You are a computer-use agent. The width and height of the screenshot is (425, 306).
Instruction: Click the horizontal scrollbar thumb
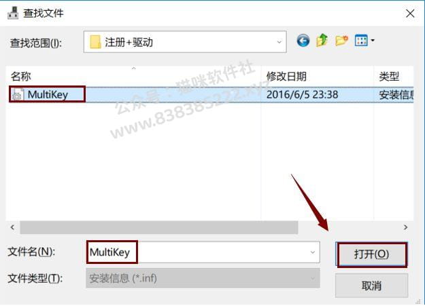click(x=159, y=227)
